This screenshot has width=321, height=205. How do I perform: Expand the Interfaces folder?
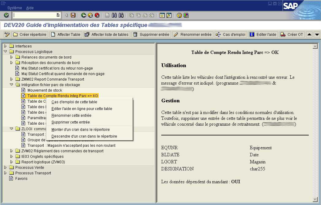5,46
